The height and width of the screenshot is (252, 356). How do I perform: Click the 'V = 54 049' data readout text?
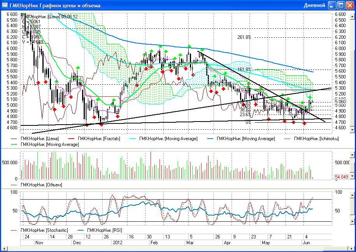(32, 42)
